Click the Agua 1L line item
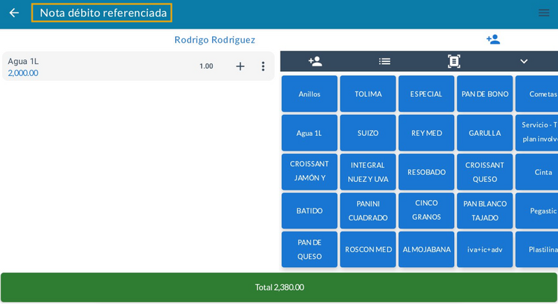Viewport: 558px width, 304px height. coord(98,66)
